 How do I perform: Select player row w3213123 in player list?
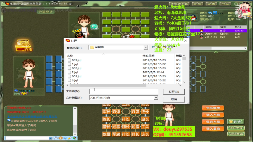click(217, 37)
